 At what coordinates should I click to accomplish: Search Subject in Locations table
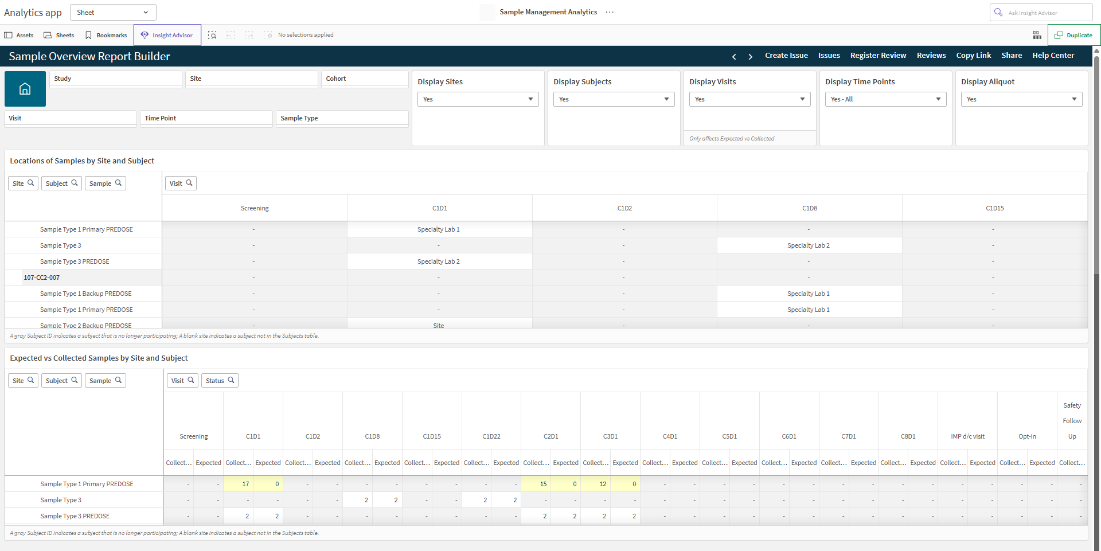point(61,183)
